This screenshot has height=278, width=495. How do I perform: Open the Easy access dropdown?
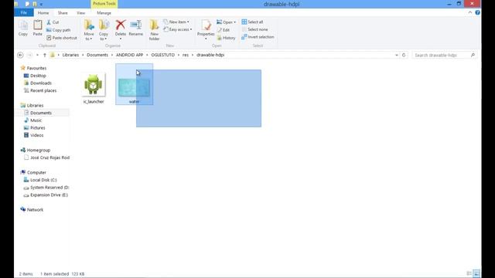coord(178,29)
